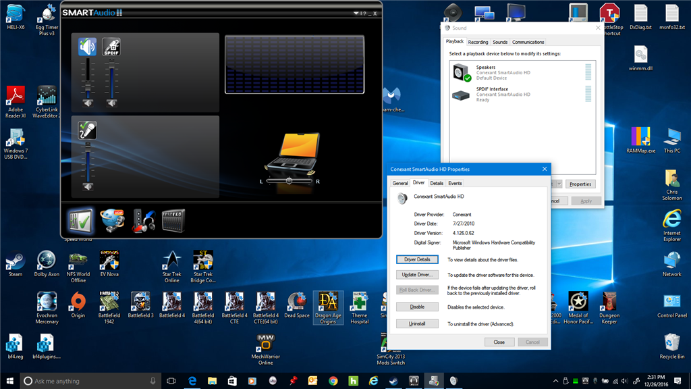This screenshot has width=691, height=389.
Task: Click the SmartAudio equalizer spectrum display
Action: [x=294, y=64]
